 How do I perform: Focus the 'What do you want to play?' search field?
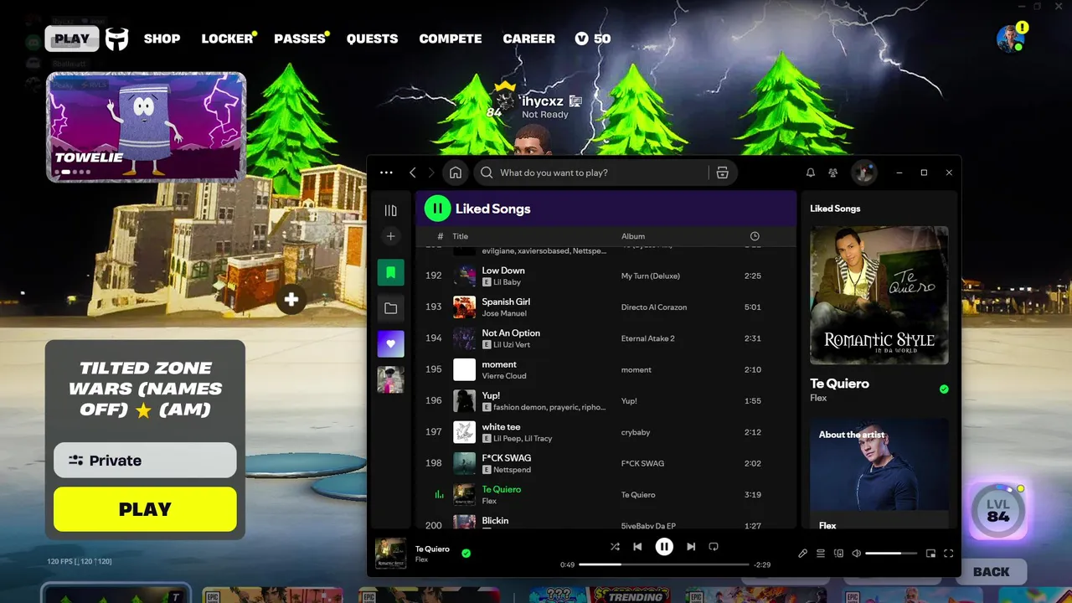coord(591,173)
